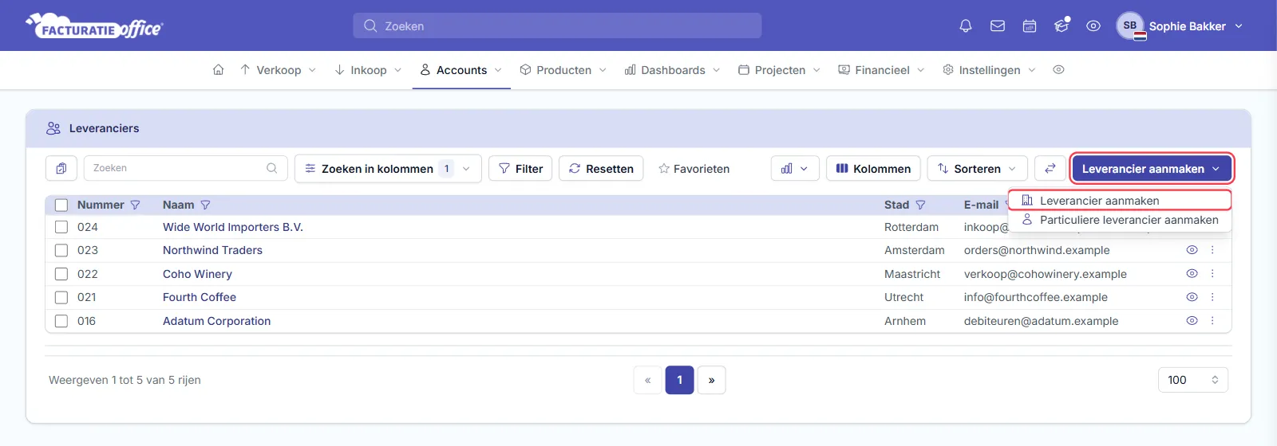The image size is (1277, 446).
Task: Open the notifications bell
Action: (966, 26)
